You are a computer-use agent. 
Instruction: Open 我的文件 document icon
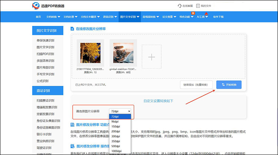point(198,6)
